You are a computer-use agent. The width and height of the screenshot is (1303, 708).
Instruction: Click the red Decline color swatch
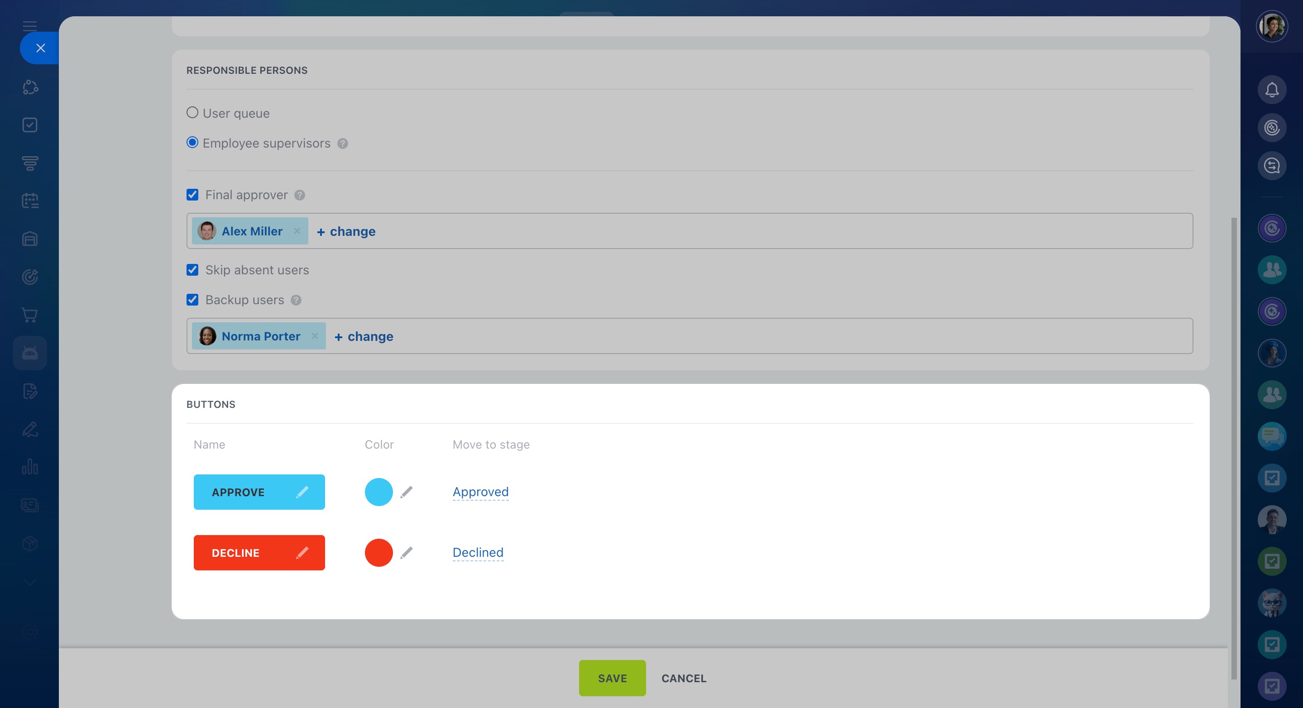(x=378, y=553)
